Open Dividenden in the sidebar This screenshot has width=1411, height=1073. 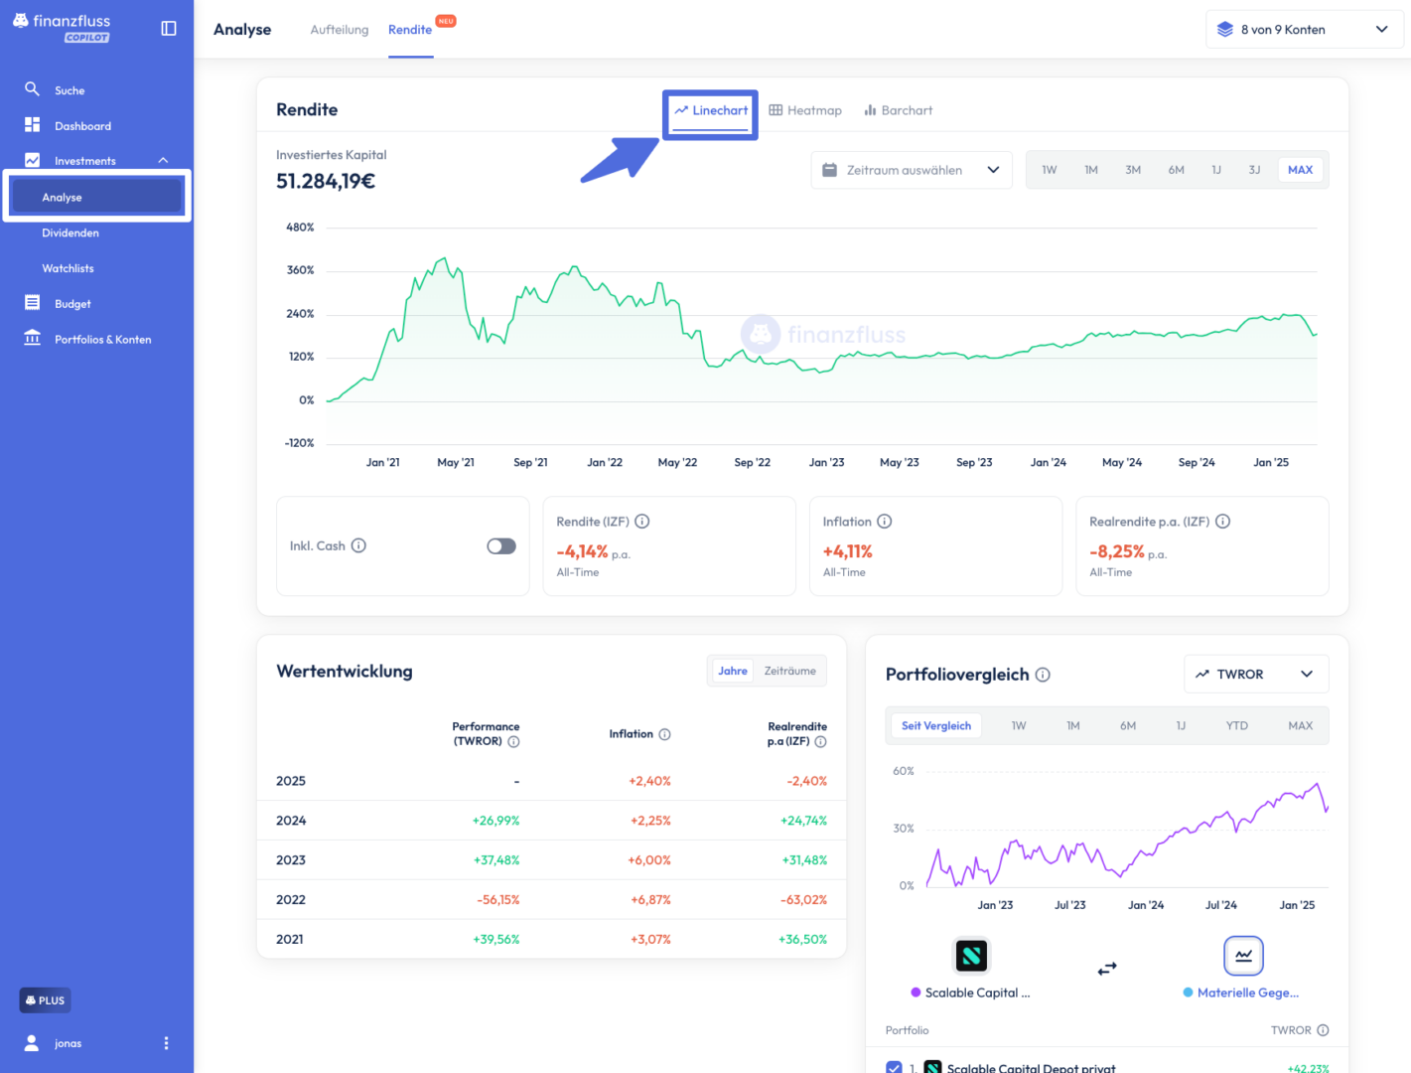71,232
